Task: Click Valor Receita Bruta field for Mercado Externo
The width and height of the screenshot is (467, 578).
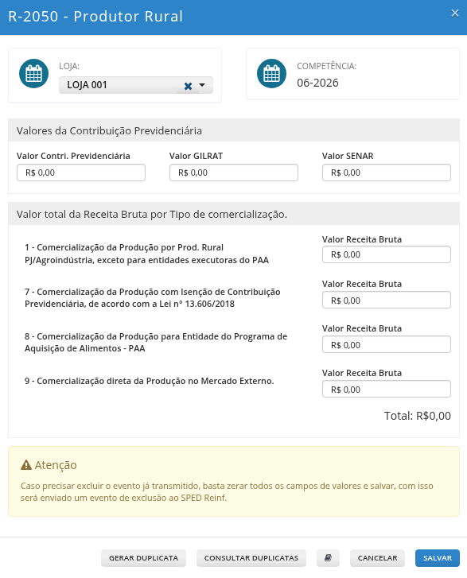Action: [387, 390]
